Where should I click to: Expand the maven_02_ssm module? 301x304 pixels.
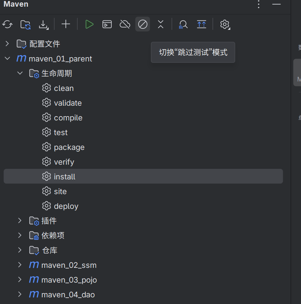click(20, 265)
